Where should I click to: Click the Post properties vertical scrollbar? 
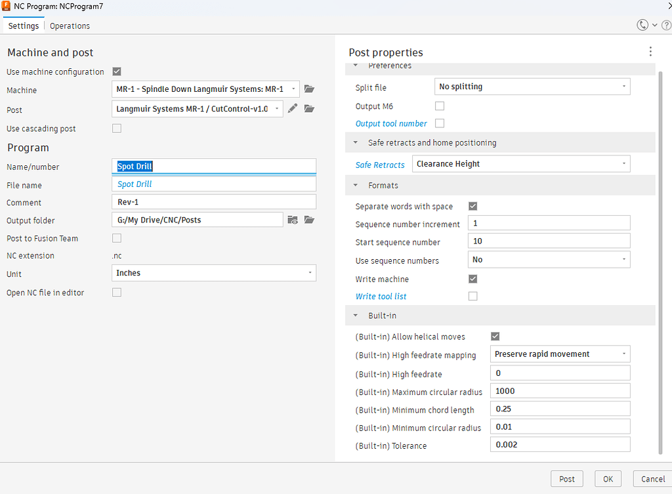pyautogui.click(x=660, y=262)
